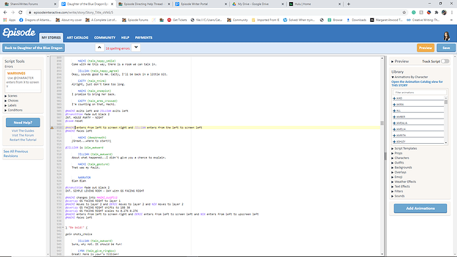The width and height of the screenshot is (457, 257).
Task: Open the Visit The Forum link
Action: (x=23, y=135)
